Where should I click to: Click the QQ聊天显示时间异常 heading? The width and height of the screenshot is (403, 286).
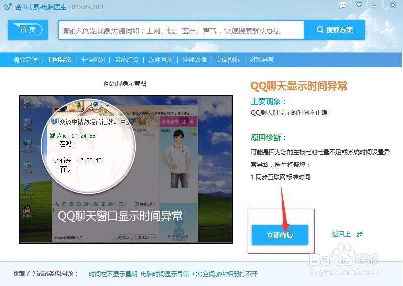299,86
